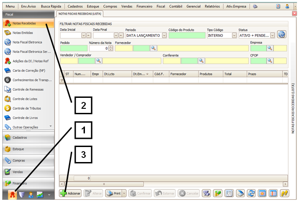Click the CFOP search magnifier icon
Viewport: 300px width, 203px height.
(x=270, y=60)
